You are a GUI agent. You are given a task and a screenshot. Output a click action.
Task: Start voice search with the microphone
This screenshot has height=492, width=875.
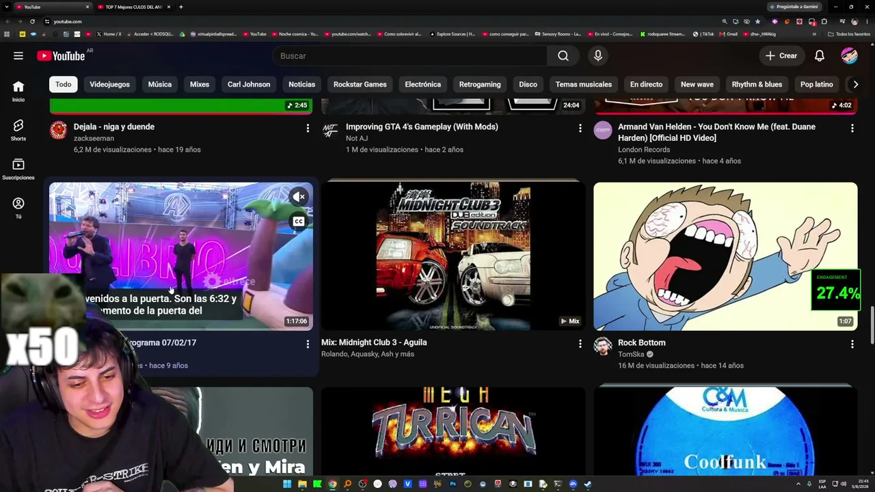click(x=598, y=56)
